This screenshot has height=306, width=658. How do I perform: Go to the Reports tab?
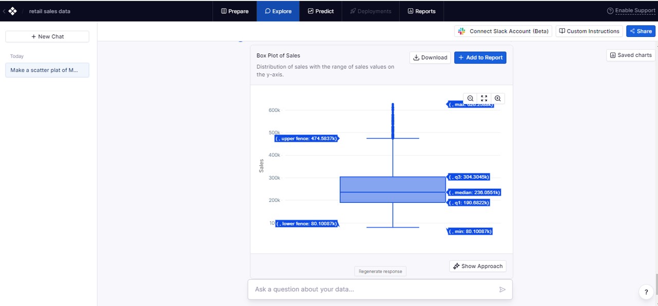click(x=422, y=11)
